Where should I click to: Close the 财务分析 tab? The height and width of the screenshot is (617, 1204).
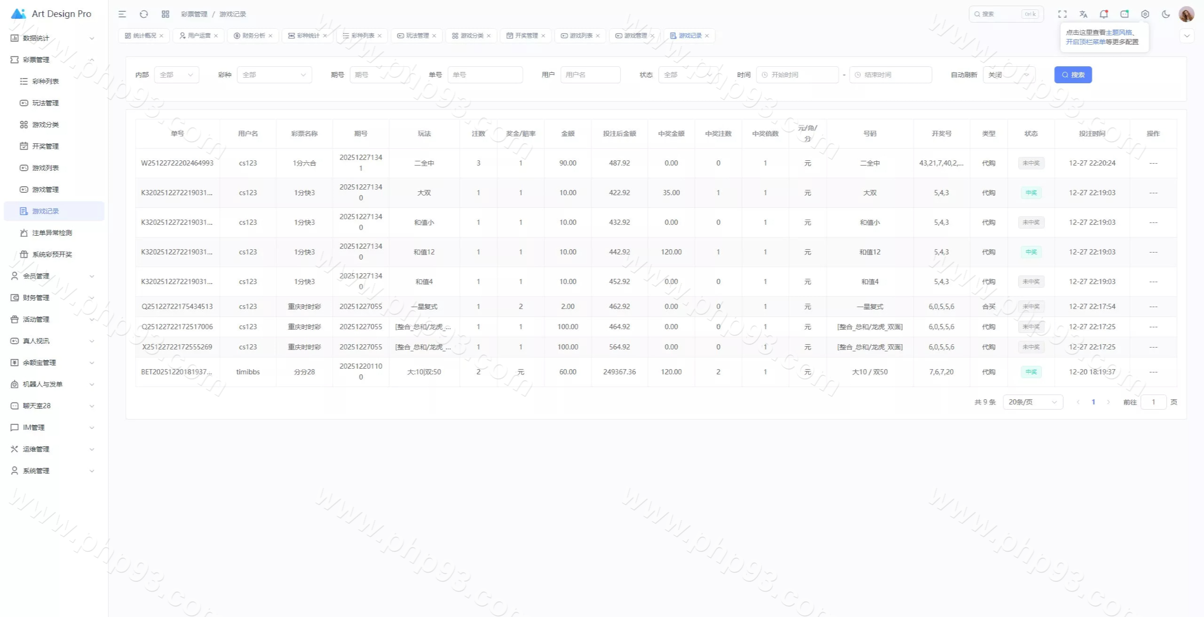[x=270, y=36]
